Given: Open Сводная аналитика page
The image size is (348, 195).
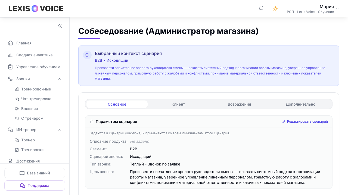Looking at the screenshot, I should coord(35,55).
